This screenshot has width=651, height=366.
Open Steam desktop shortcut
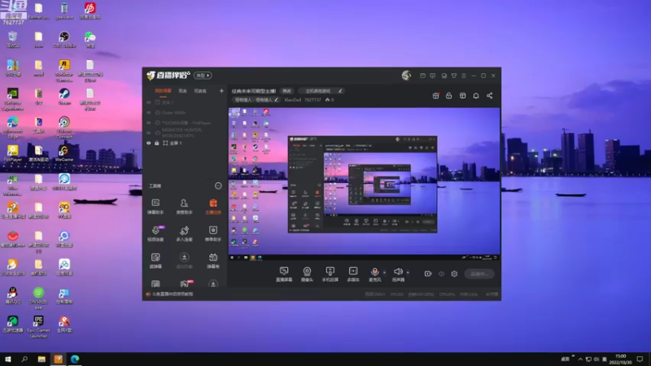tap(64, 97)
